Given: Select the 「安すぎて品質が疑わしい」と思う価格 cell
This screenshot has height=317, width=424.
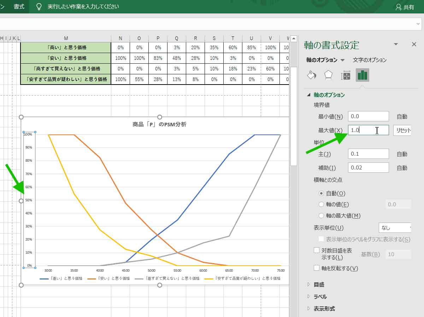Looking at the screenshot, I should coord(66,79).
